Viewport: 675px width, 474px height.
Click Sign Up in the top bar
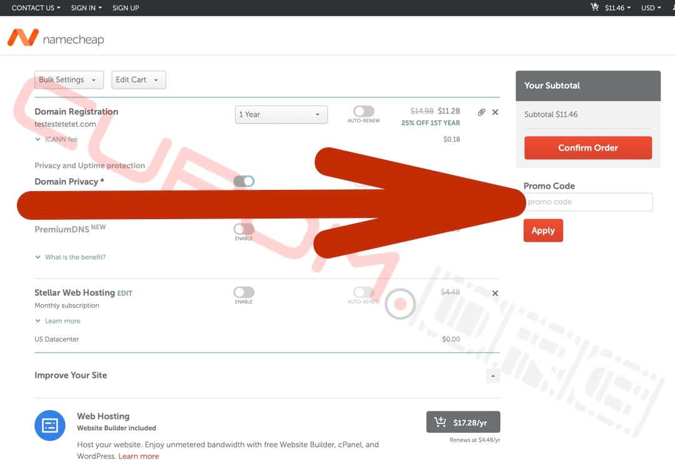(126, 7)
